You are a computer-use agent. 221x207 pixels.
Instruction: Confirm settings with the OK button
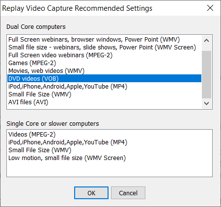click(91, 193)
